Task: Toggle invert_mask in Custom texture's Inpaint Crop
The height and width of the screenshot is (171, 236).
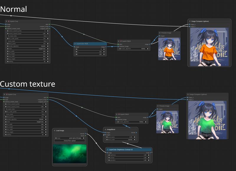Action: [x=26, y=114]
